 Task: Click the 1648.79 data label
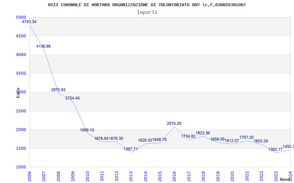coord(159,140)
